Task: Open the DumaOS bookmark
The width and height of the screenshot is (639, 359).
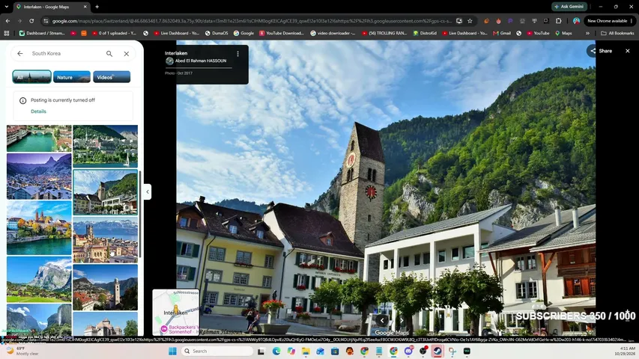Action: [x=216, y=33]
